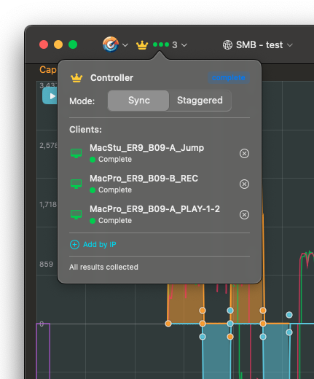Screen dimensions: 314x379
Task: Click the play button on the chart
Action: (x=50, y=96)
